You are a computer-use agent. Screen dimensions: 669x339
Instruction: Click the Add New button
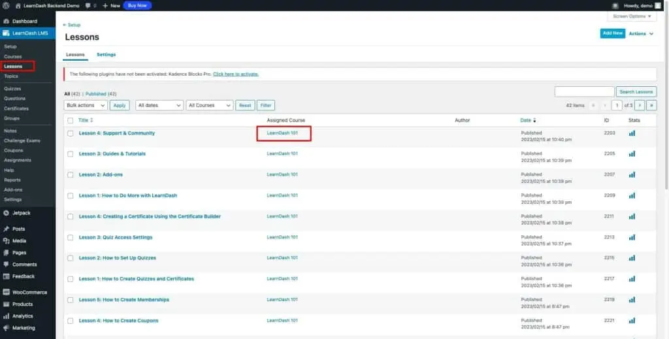[x=613, y=33]
